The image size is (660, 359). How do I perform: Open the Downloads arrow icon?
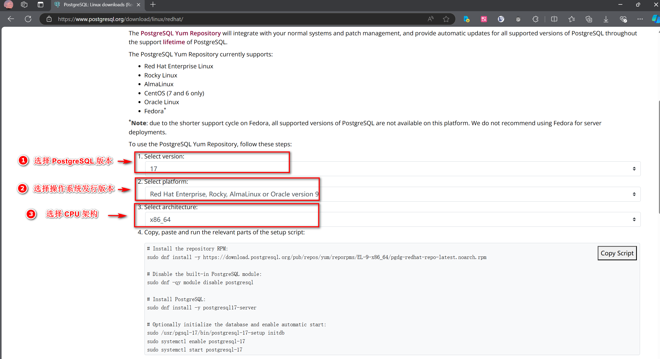[606, 19]
